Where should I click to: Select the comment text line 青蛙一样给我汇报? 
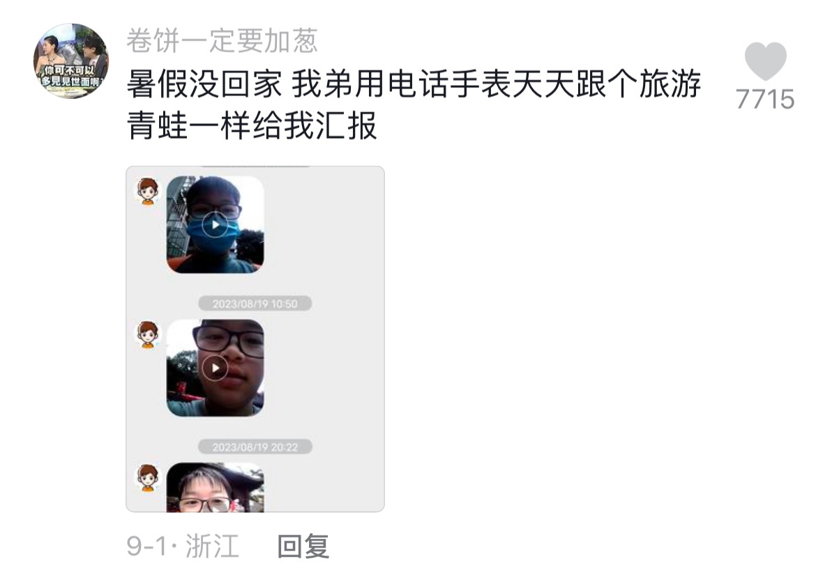(252, 126)
